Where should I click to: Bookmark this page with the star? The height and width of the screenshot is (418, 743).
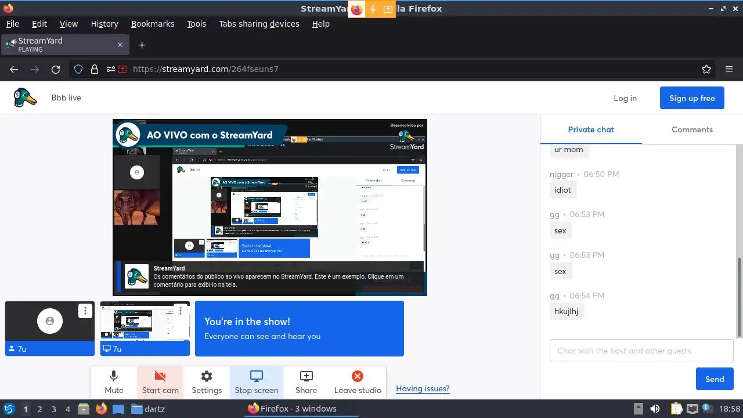[706, 69]
